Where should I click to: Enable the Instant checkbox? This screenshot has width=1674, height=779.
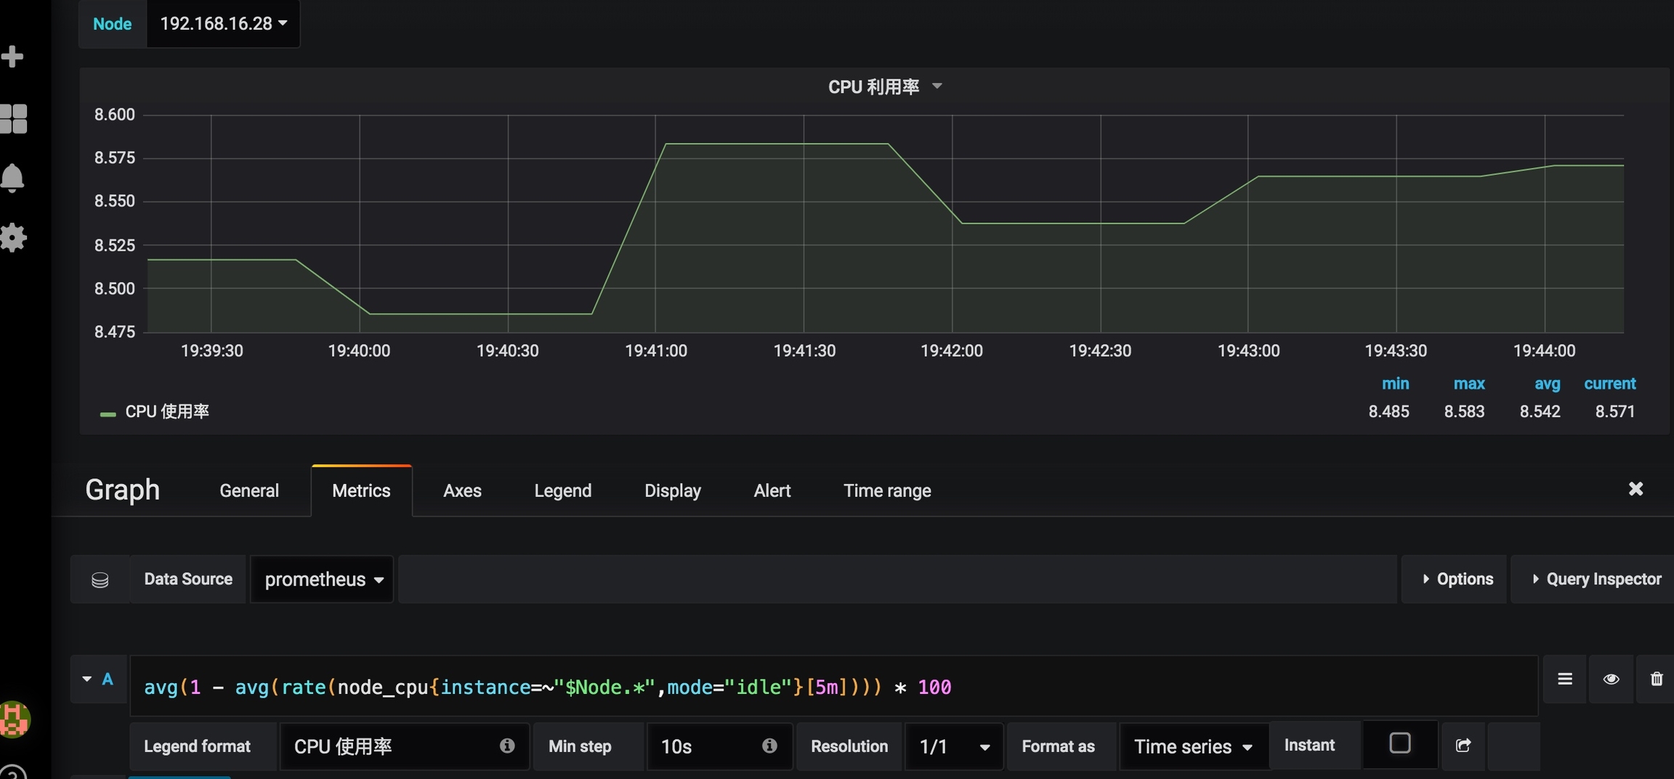coord(1399,743)
